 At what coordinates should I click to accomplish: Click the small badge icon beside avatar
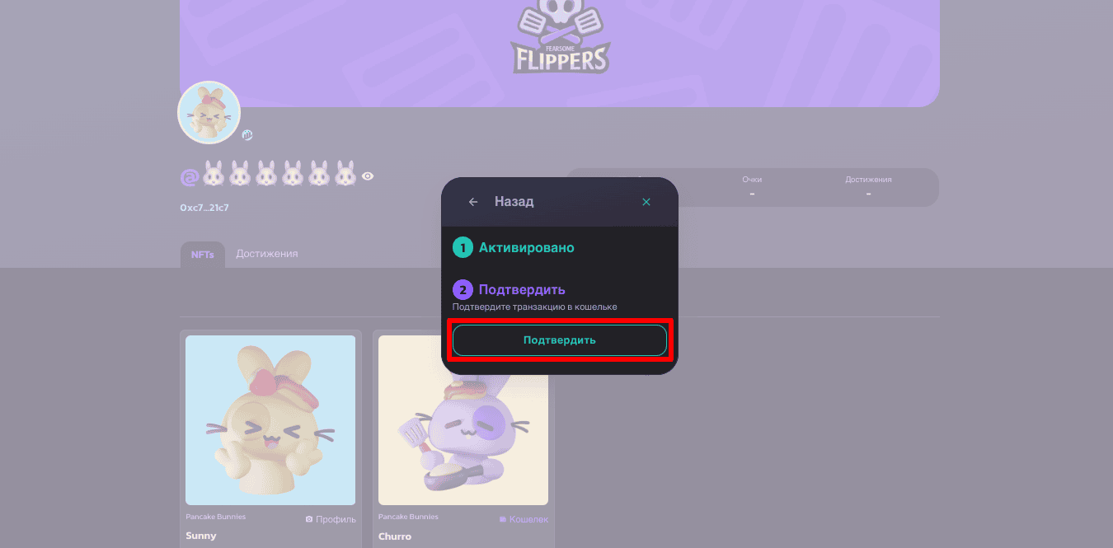tap(247, 134)
